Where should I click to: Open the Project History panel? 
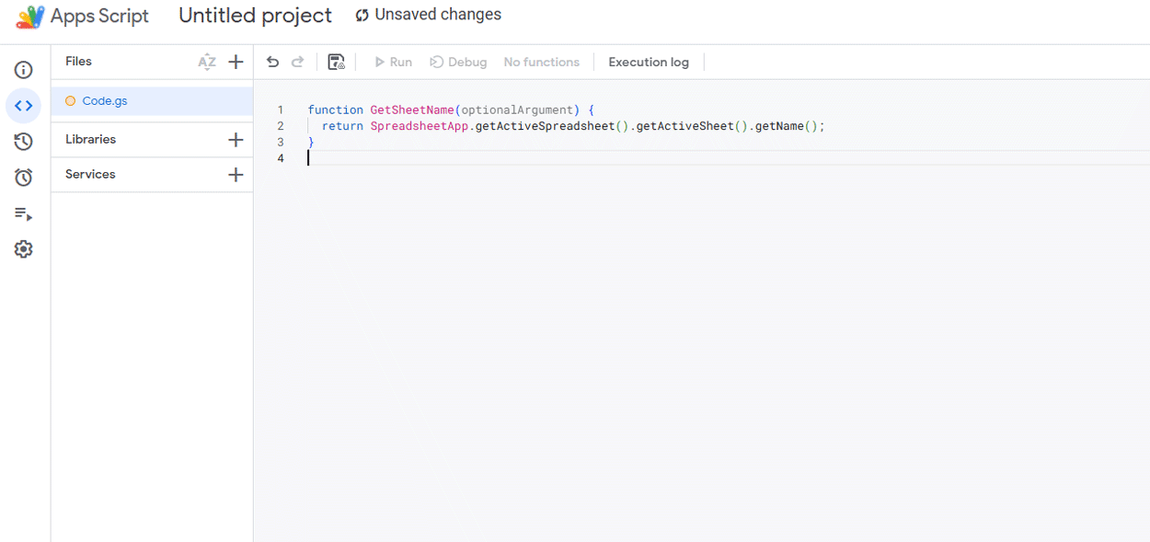tap(23, 141)
